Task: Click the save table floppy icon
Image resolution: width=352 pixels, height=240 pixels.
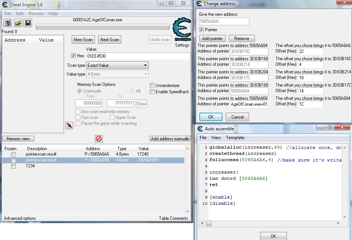Action: (28, 23)
